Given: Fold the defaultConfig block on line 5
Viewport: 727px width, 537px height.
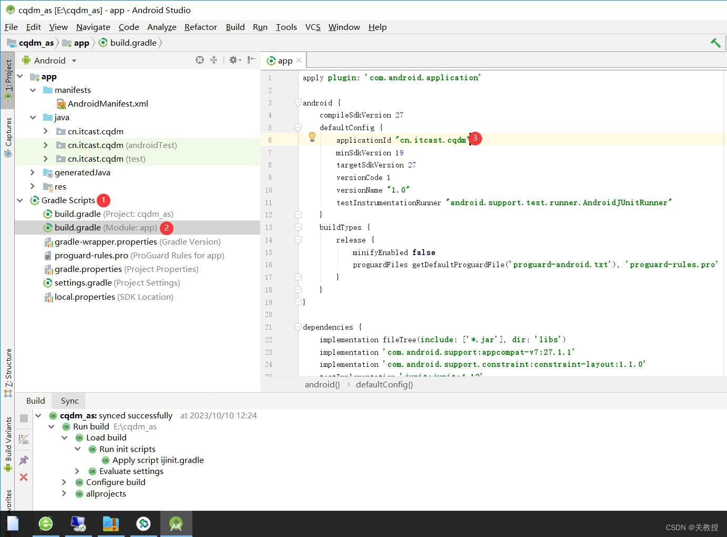Looking at the screenshot, I should pyautogui.click(x=298, y=128).
